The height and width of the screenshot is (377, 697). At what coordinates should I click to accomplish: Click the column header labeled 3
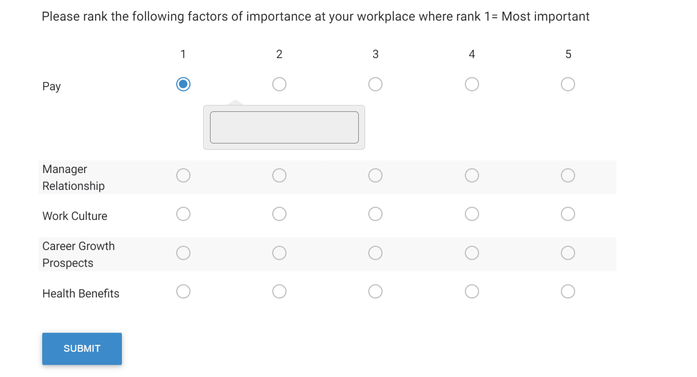[375, 54]
